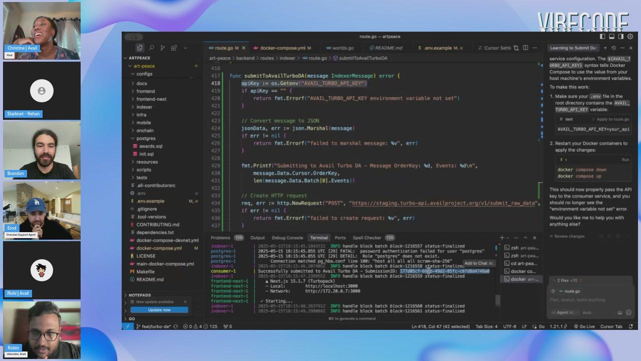Toggle the bottom panel layout button
This screenshot has height=361, width=641.
click(x=611, y=37)
